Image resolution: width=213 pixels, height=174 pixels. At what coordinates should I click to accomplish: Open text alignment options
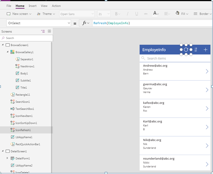click(167, 14)
